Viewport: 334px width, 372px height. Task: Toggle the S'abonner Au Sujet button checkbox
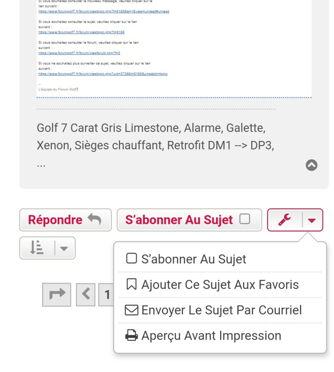pos(245,219)
